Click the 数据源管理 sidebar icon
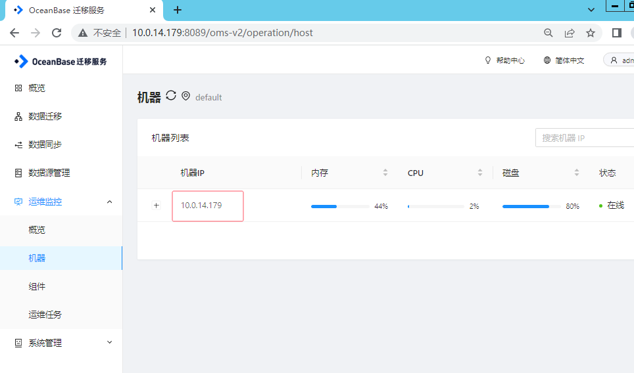Viewport: 634px width, 373px height. click(18, 173)
